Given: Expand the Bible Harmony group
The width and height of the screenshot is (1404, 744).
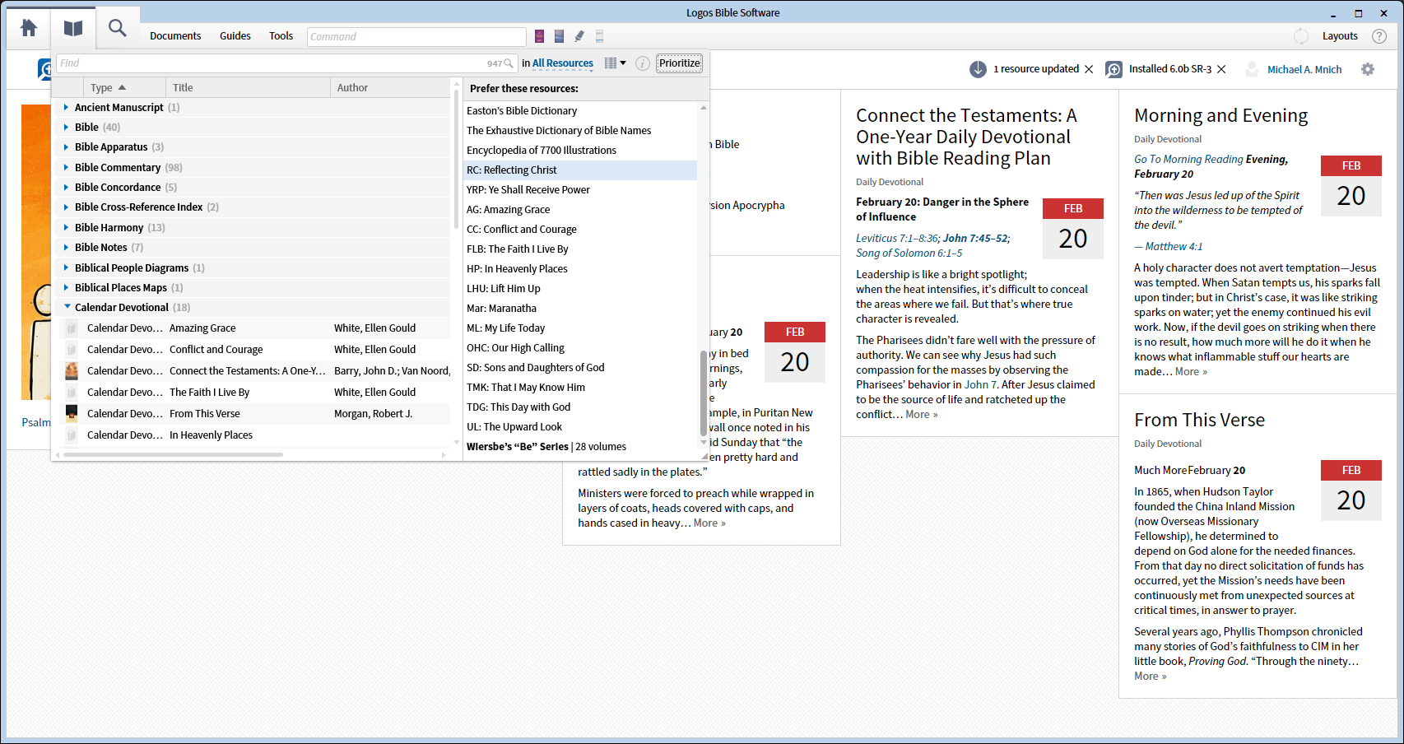Looking at the screenshot, I should 66,227.
